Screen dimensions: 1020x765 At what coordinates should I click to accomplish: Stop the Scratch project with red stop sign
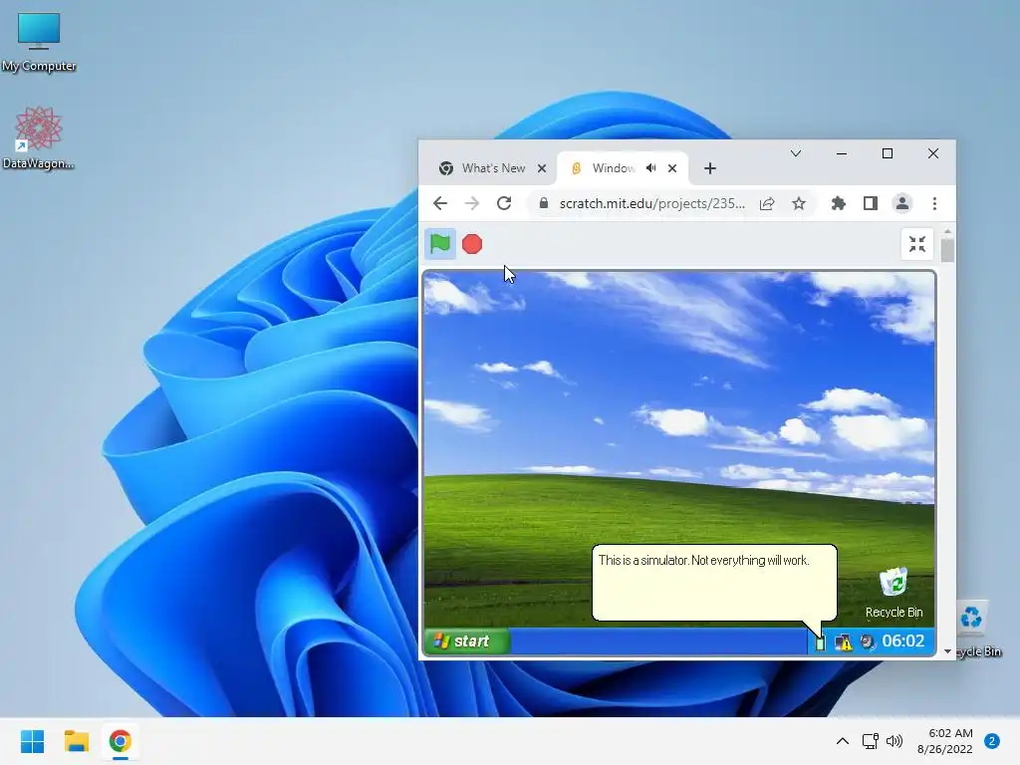(472, 244)
